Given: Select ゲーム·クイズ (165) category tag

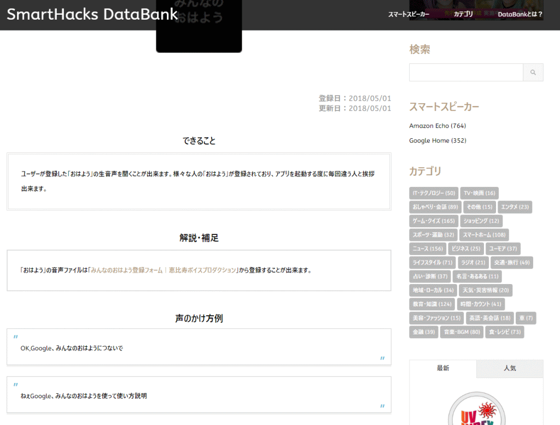Looking at the screenshot, I should (434, 221).
